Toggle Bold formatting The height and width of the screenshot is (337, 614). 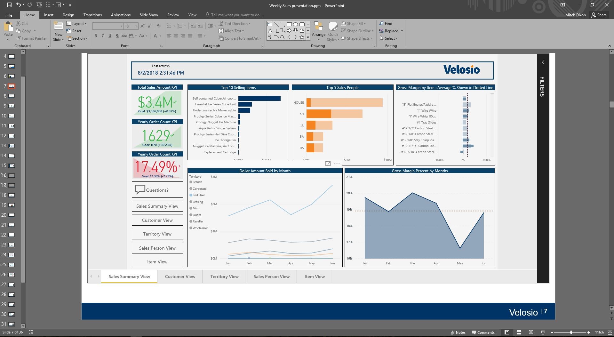(x=96, y=36)
